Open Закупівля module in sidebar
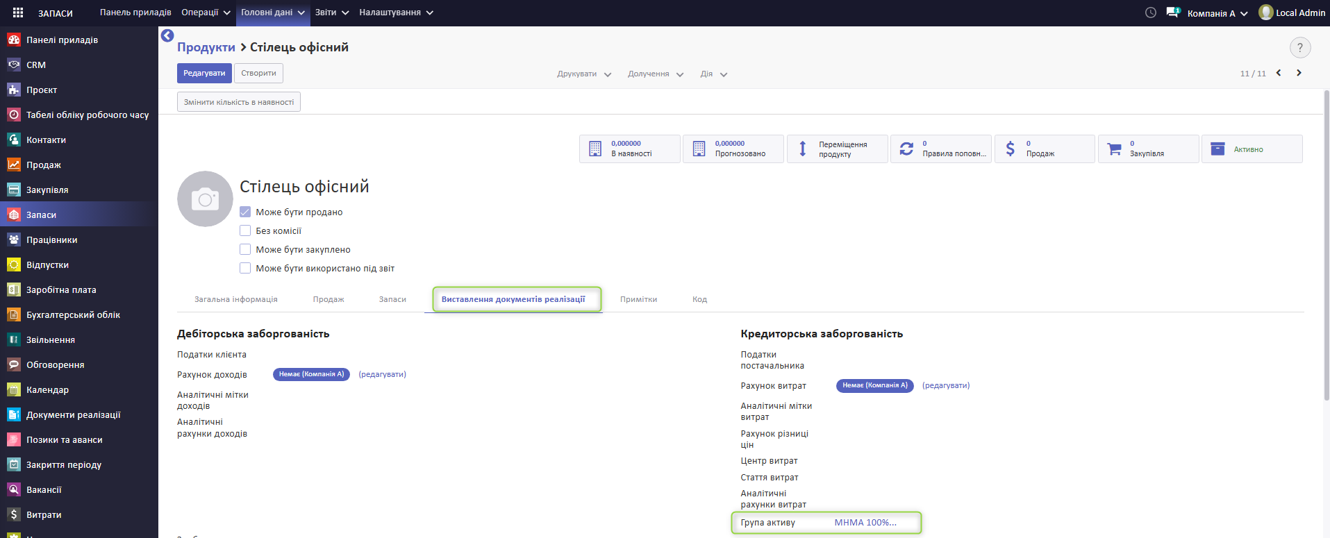Screen dimensions: 1330x538 (x=79, y=190)
